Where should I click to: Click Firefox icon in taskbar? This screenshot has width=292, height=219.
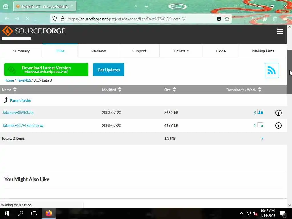(48, 213)
